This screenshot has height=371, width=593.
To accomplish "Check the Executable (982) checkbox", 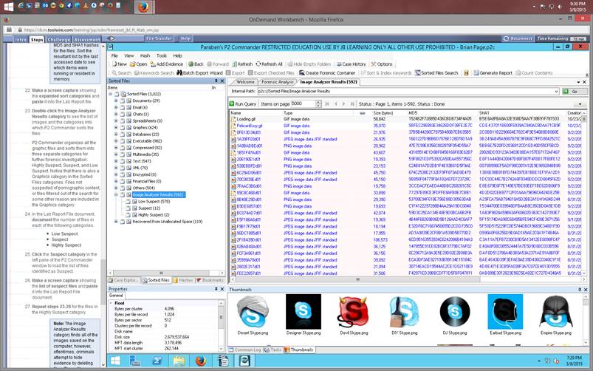I will pos(122,141).
